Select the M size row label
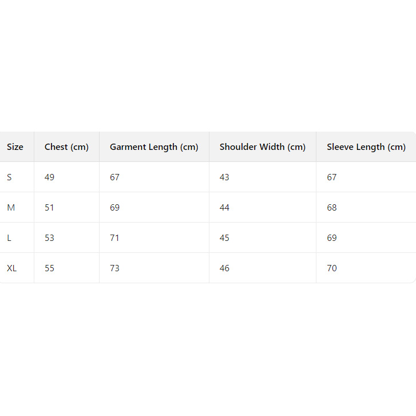Viewport: 416px width, 416px height. coord(11,208)
